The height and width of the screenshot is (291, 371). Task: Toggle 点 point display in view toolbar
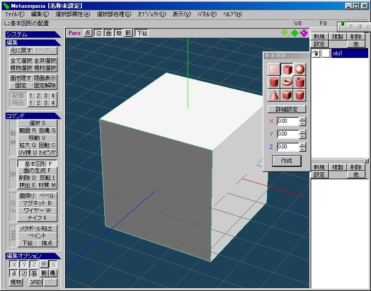click(88, 33)
